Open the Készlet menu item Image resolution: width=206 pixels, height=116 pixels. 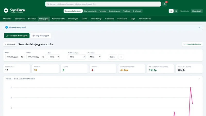[84, 19]
